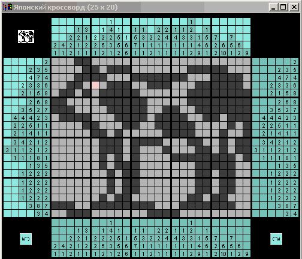
Task: Click the lone 2 clue in right panel's first row
Action: [295, 62]
